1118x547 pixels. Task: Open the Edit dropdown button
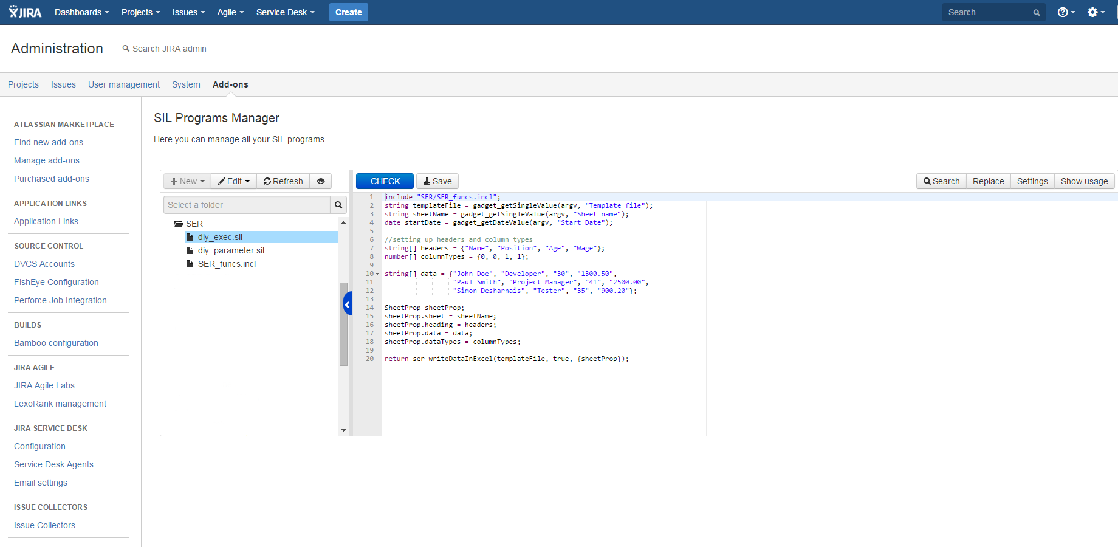point(234,181)
